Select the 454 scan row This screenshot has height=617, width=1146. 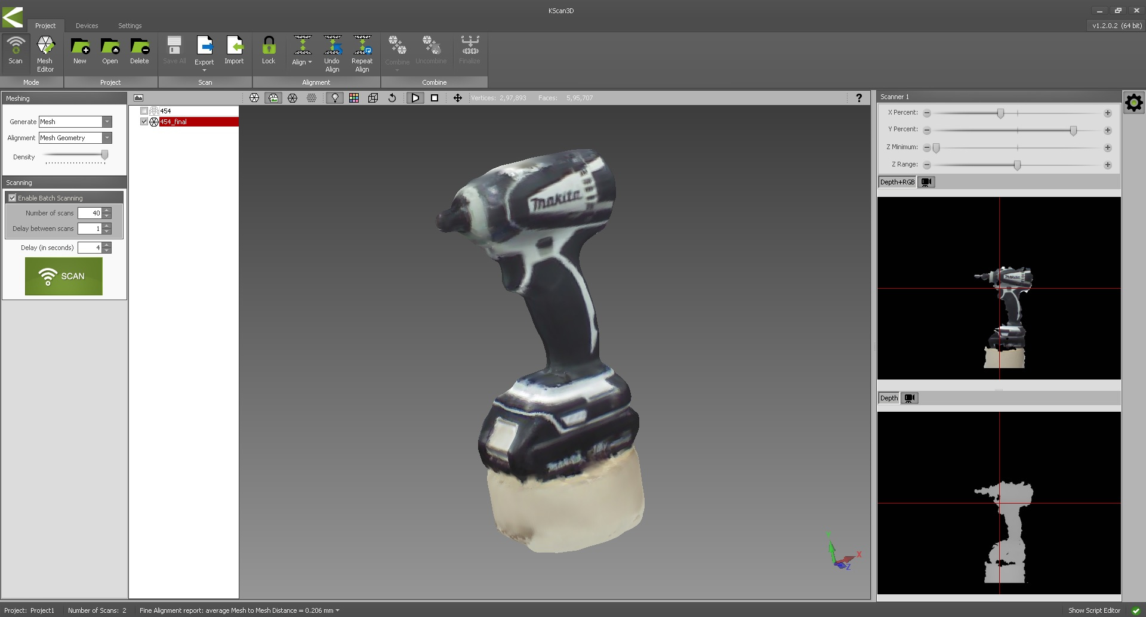[199, 111]
